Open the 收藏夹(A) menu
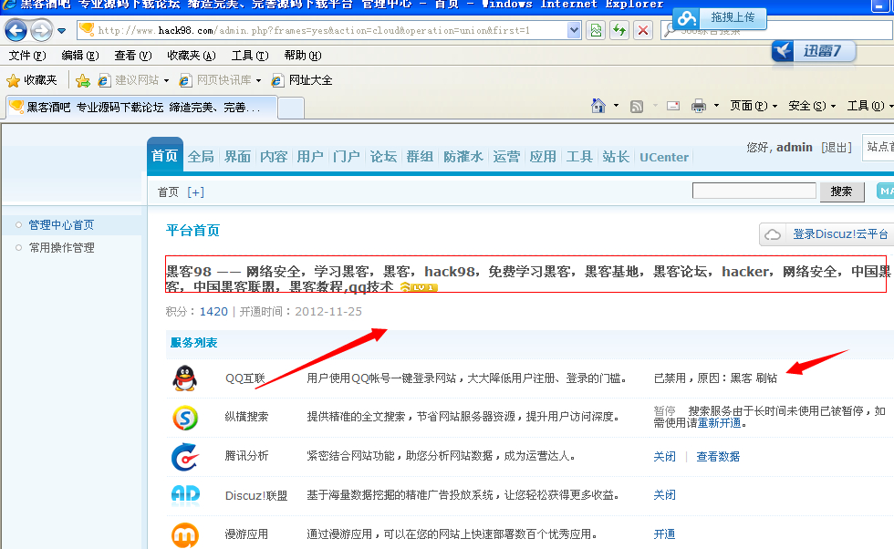Screen dimensions: 894x549 click(x=192, y=56)
